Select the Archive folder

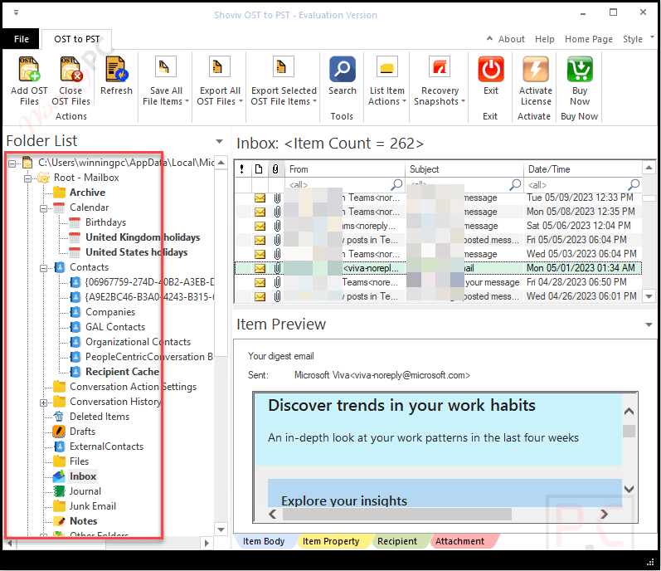coord(87,193)
